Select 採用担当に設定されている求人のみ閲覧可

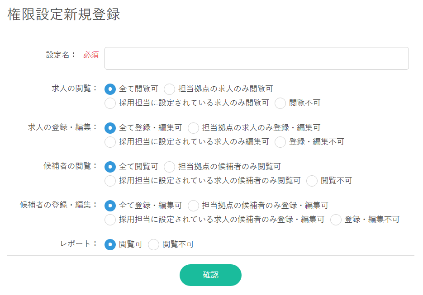pos(110,103)
